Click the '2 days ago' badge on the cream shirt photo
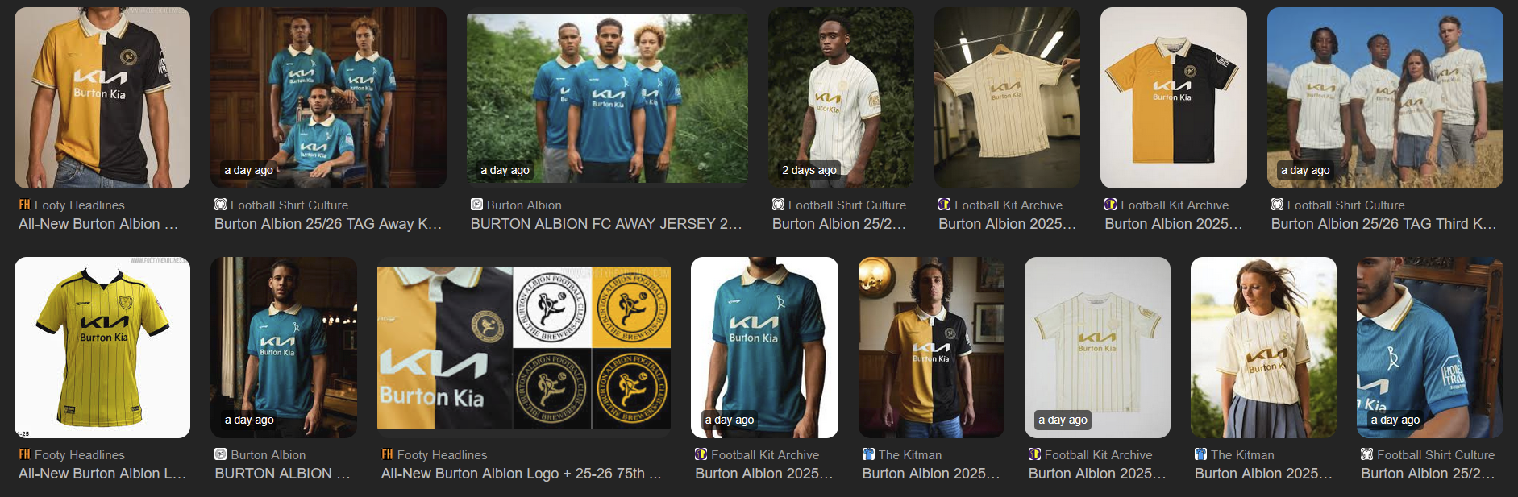This screenshot has height=497, width=1518. click(x=809, y=170)
